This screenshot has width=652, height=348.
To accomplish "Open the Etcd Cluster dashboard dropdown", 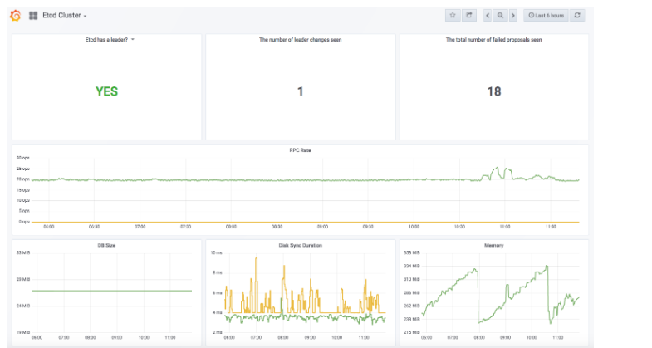I will click(65, 16).
